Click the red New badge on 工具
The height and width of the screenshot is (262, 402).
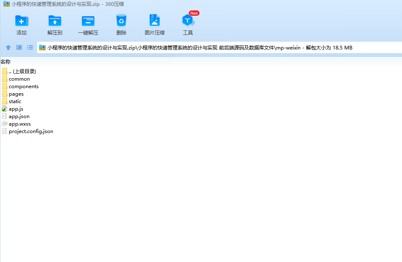pos(194,13)
